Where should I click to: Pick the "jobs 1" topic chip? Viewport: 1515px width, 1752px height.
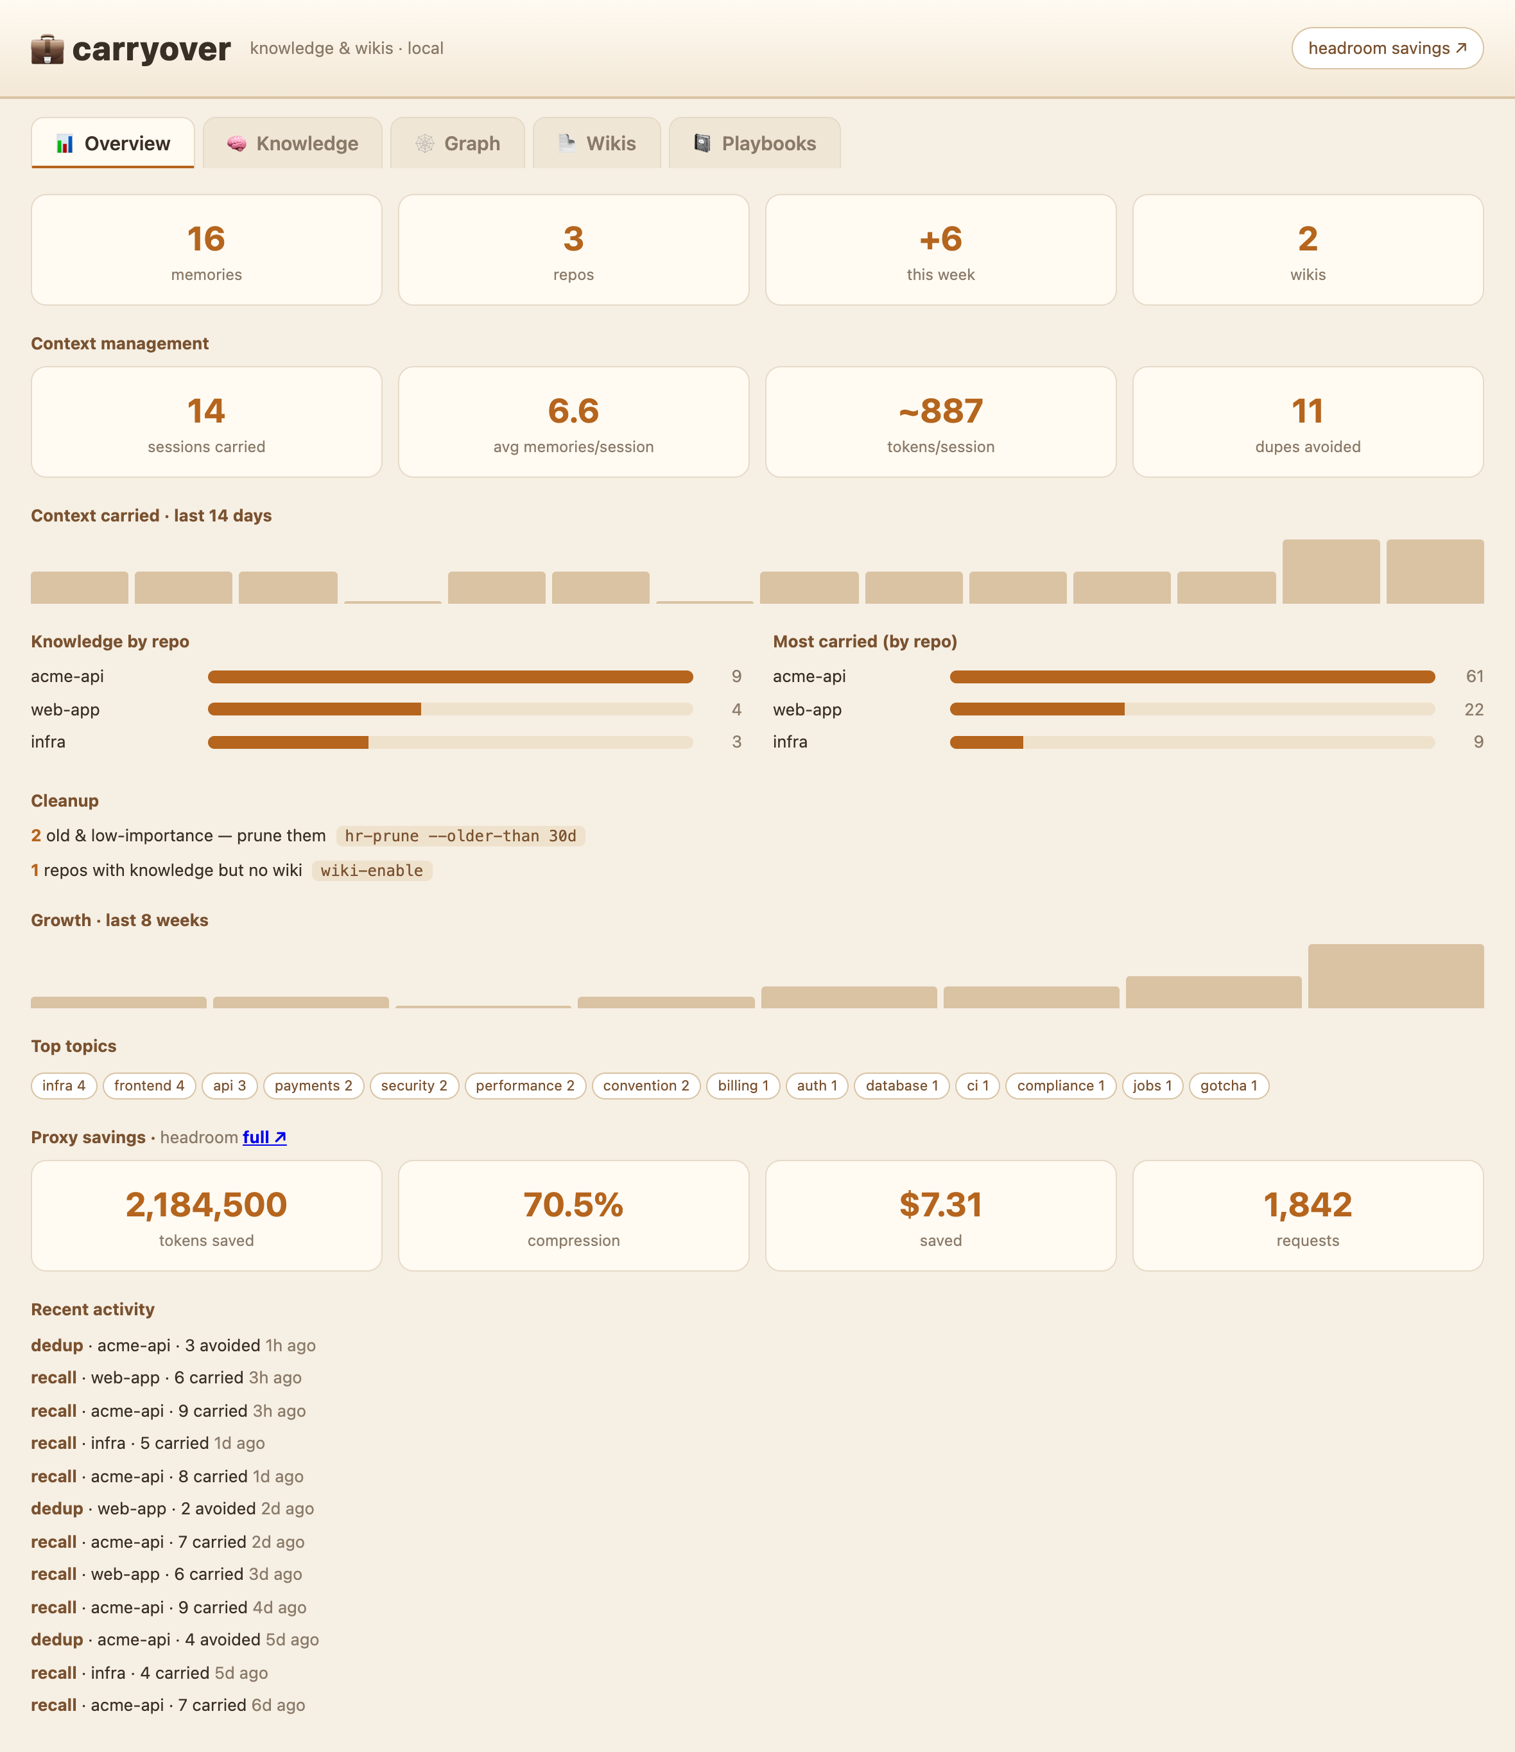1153,1086
